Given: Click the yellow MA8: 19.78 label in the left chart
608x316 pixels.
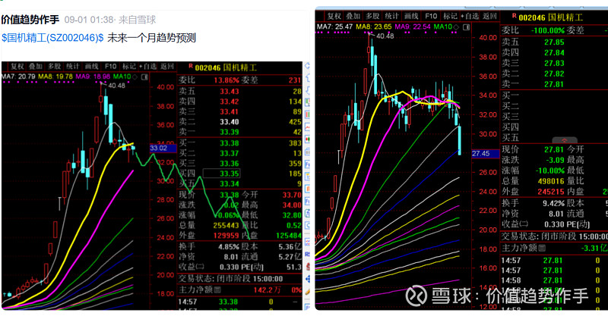Looking at the screenshot, I should coord(55,77).
